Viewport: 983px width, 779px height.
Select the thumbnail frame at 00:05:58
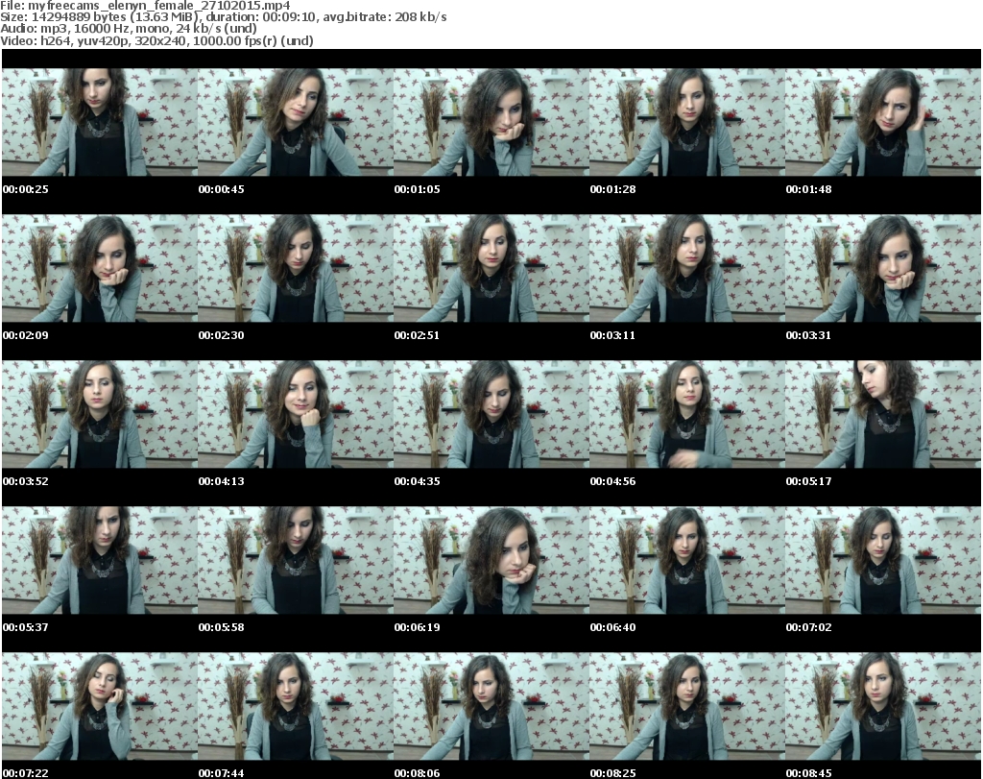tap(296, 560)
